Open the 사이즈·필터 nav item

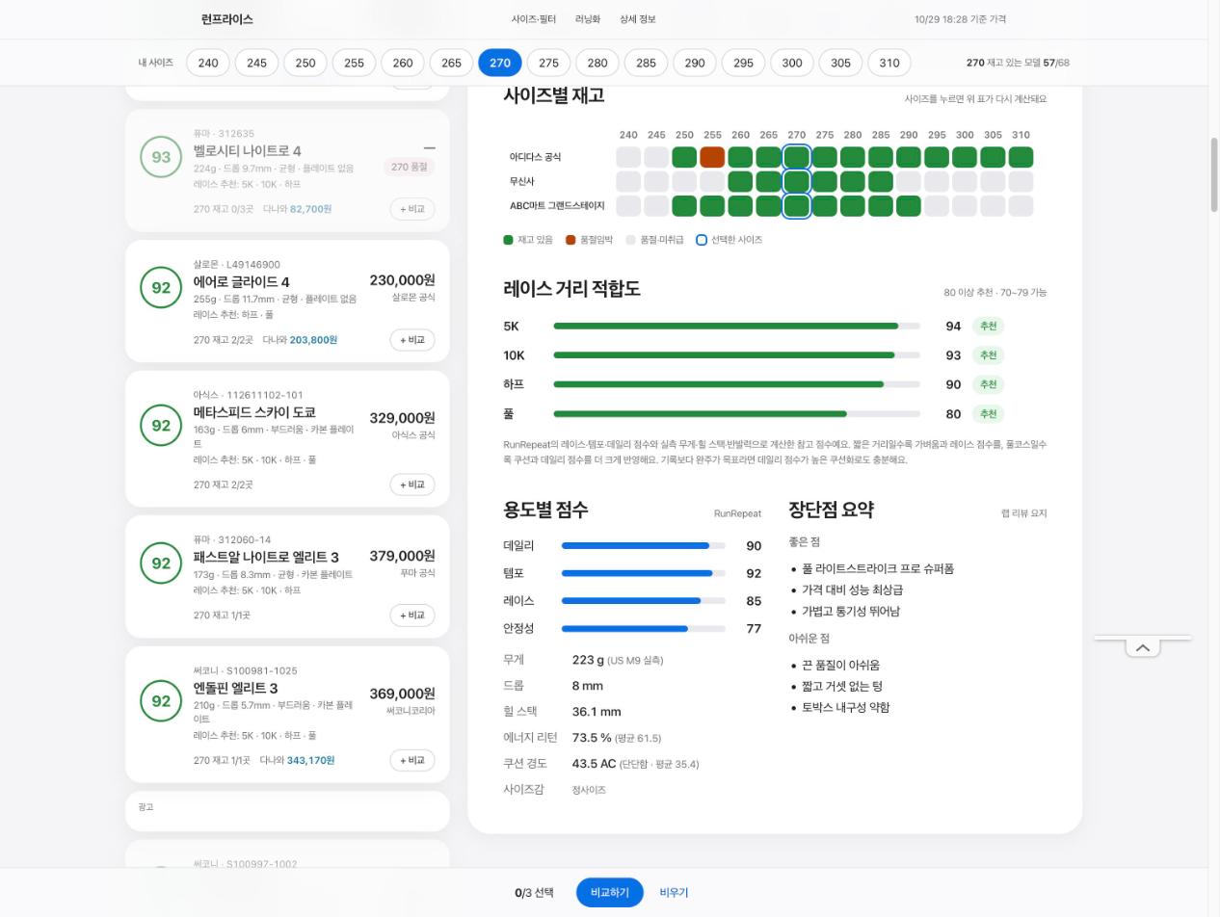534,19
